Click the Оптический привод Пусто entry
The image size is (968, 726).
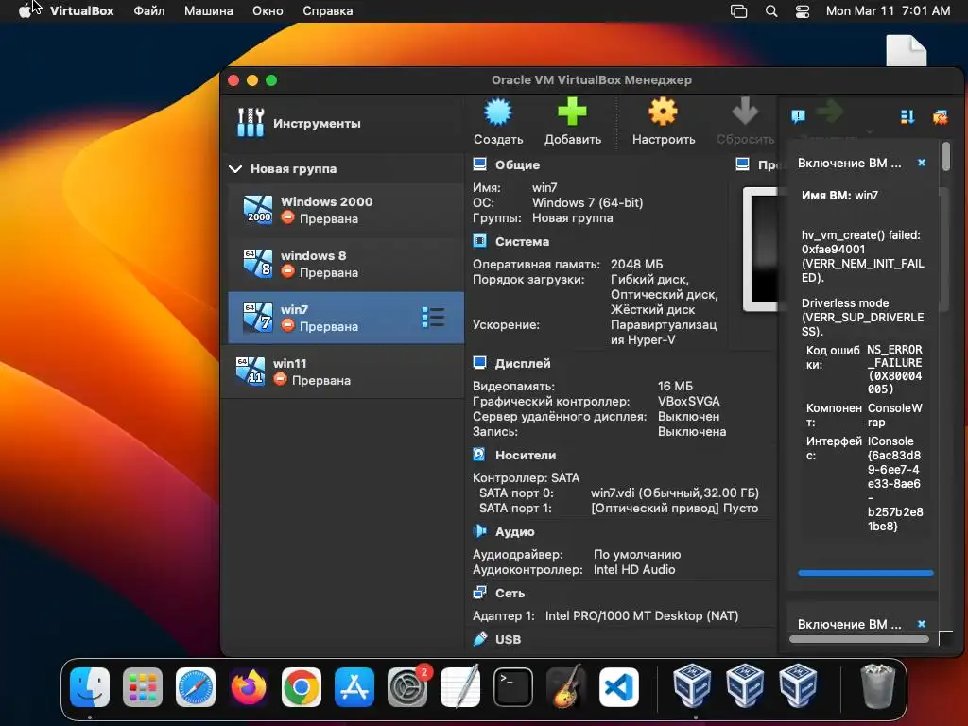click(x=675, y=508)
